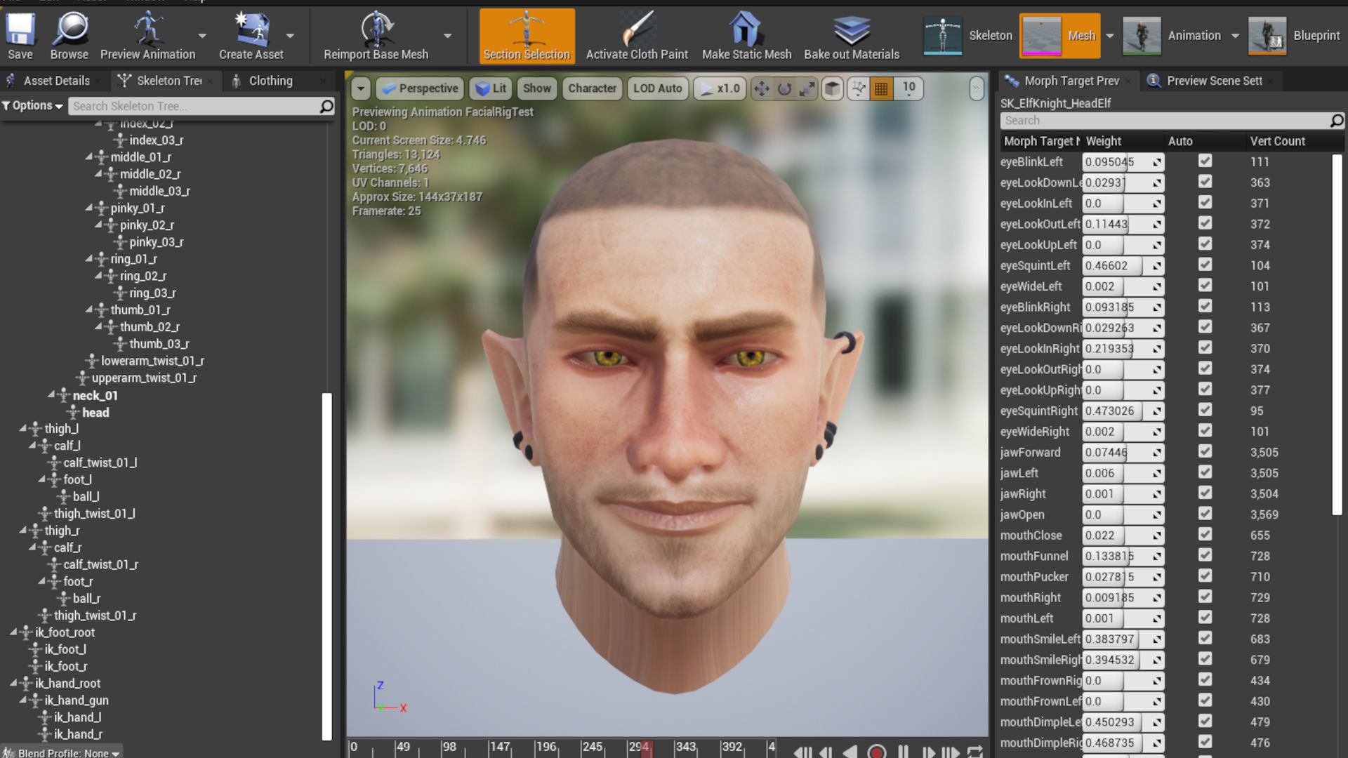This screenshot has width=1348, height=758.
Task: Click the Character button in viewport
Action: click(x=592, y=88)
